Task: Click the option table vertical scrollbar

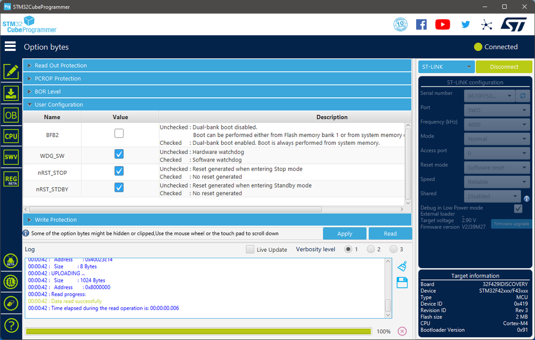Action: pyautogui.click(x=408, y=164)
